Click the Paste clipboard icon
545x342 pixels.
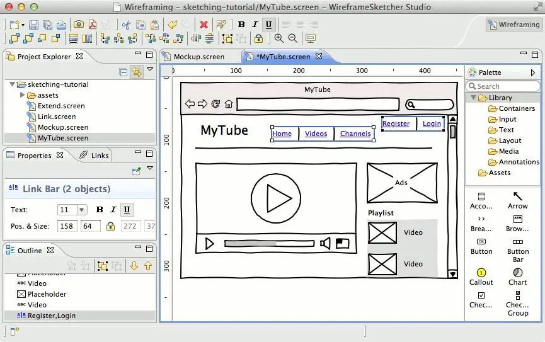pos(154,25)
